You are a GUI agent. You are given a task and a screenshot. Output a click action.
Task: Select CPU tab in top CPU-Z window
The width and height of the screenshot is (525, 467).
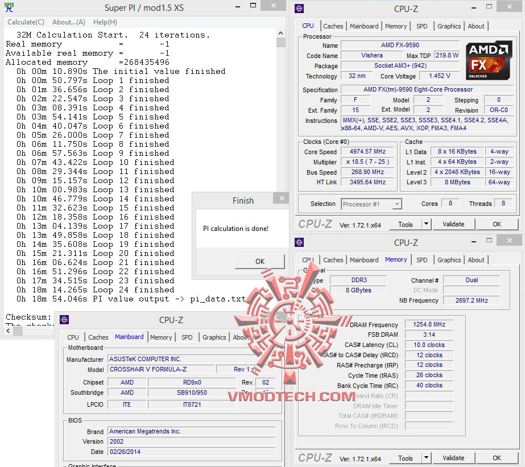pyautogui.click(x=308, y=26)
